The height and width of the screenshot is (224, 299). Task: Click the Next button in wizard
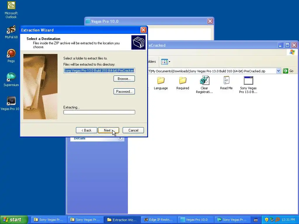[109, 130]
